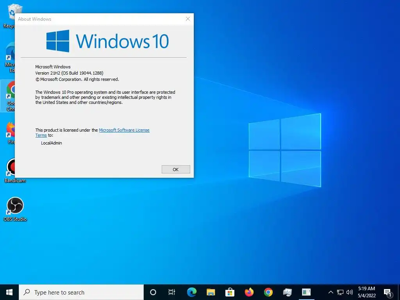This screenshot has width=400, height=300.
Task: Open the notification Action Center icon
Action: (388, 292)
